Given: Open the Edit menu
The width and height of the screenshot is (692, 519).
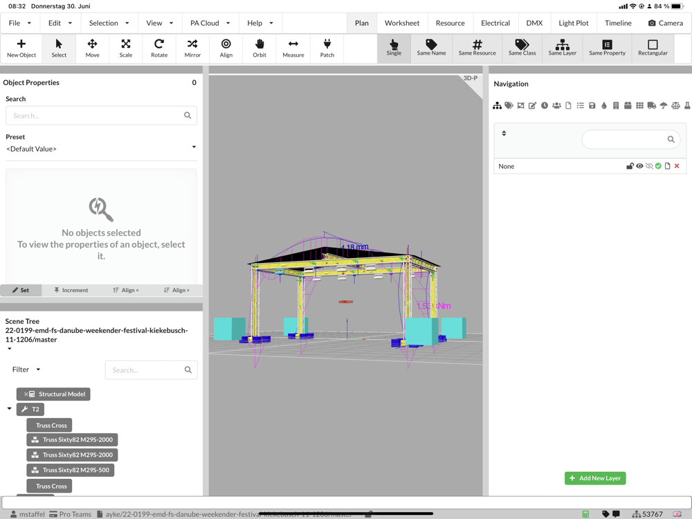Looking at the screenshot, I should pyautogui.click(x=60, y=23).
